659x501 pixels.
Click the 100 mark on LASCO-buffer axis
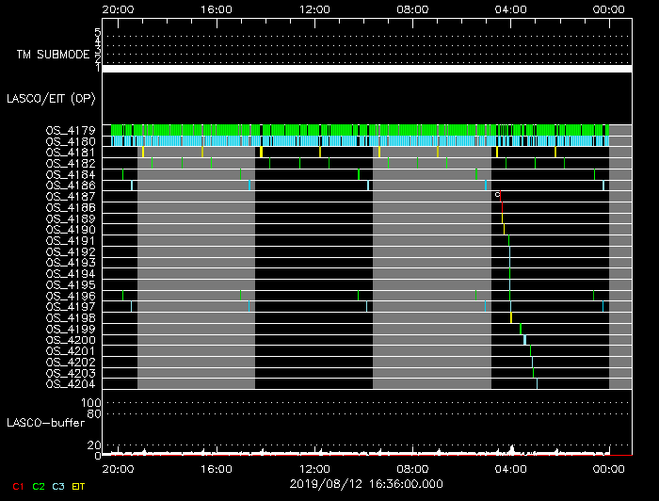coord(94,403)
